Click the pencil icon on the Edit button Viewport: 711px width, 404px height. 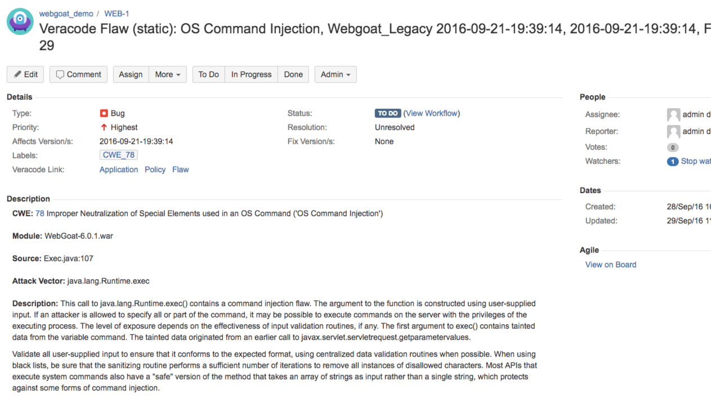pyautogui.click(x=17, y=74)
